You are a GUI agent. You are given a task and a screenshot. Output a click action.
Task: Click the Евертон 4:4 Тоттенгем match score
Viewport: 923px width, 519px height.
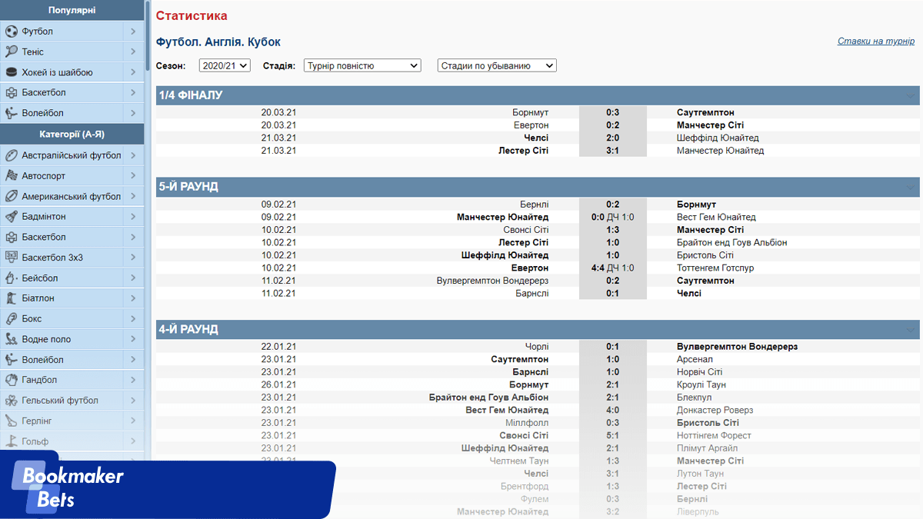612,268
